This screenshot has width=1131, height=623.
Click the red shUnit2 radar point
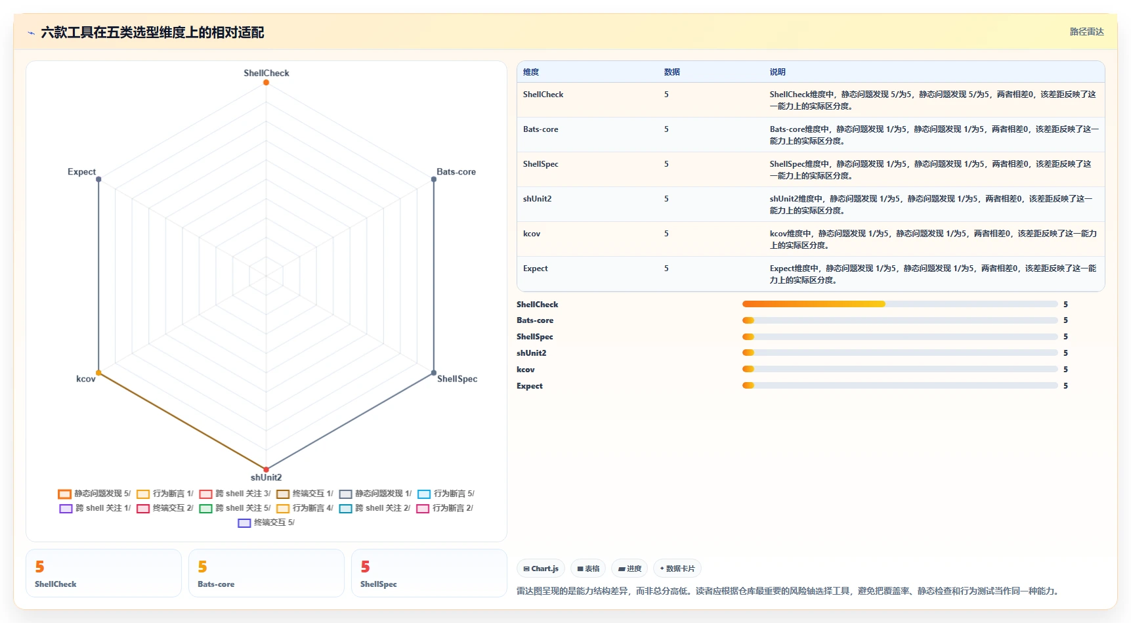(x=266, y=469)
